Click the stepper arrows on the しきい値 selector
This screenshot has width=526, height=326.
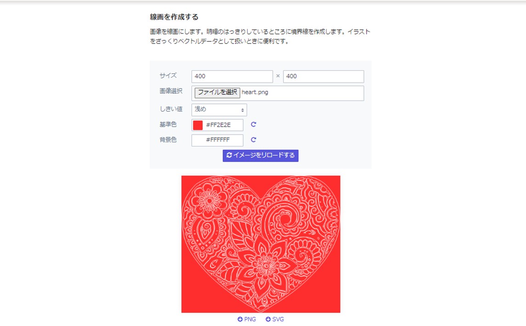242,109
